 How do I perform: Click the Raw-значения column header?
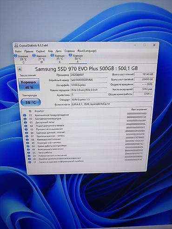[x=139, y=109]
